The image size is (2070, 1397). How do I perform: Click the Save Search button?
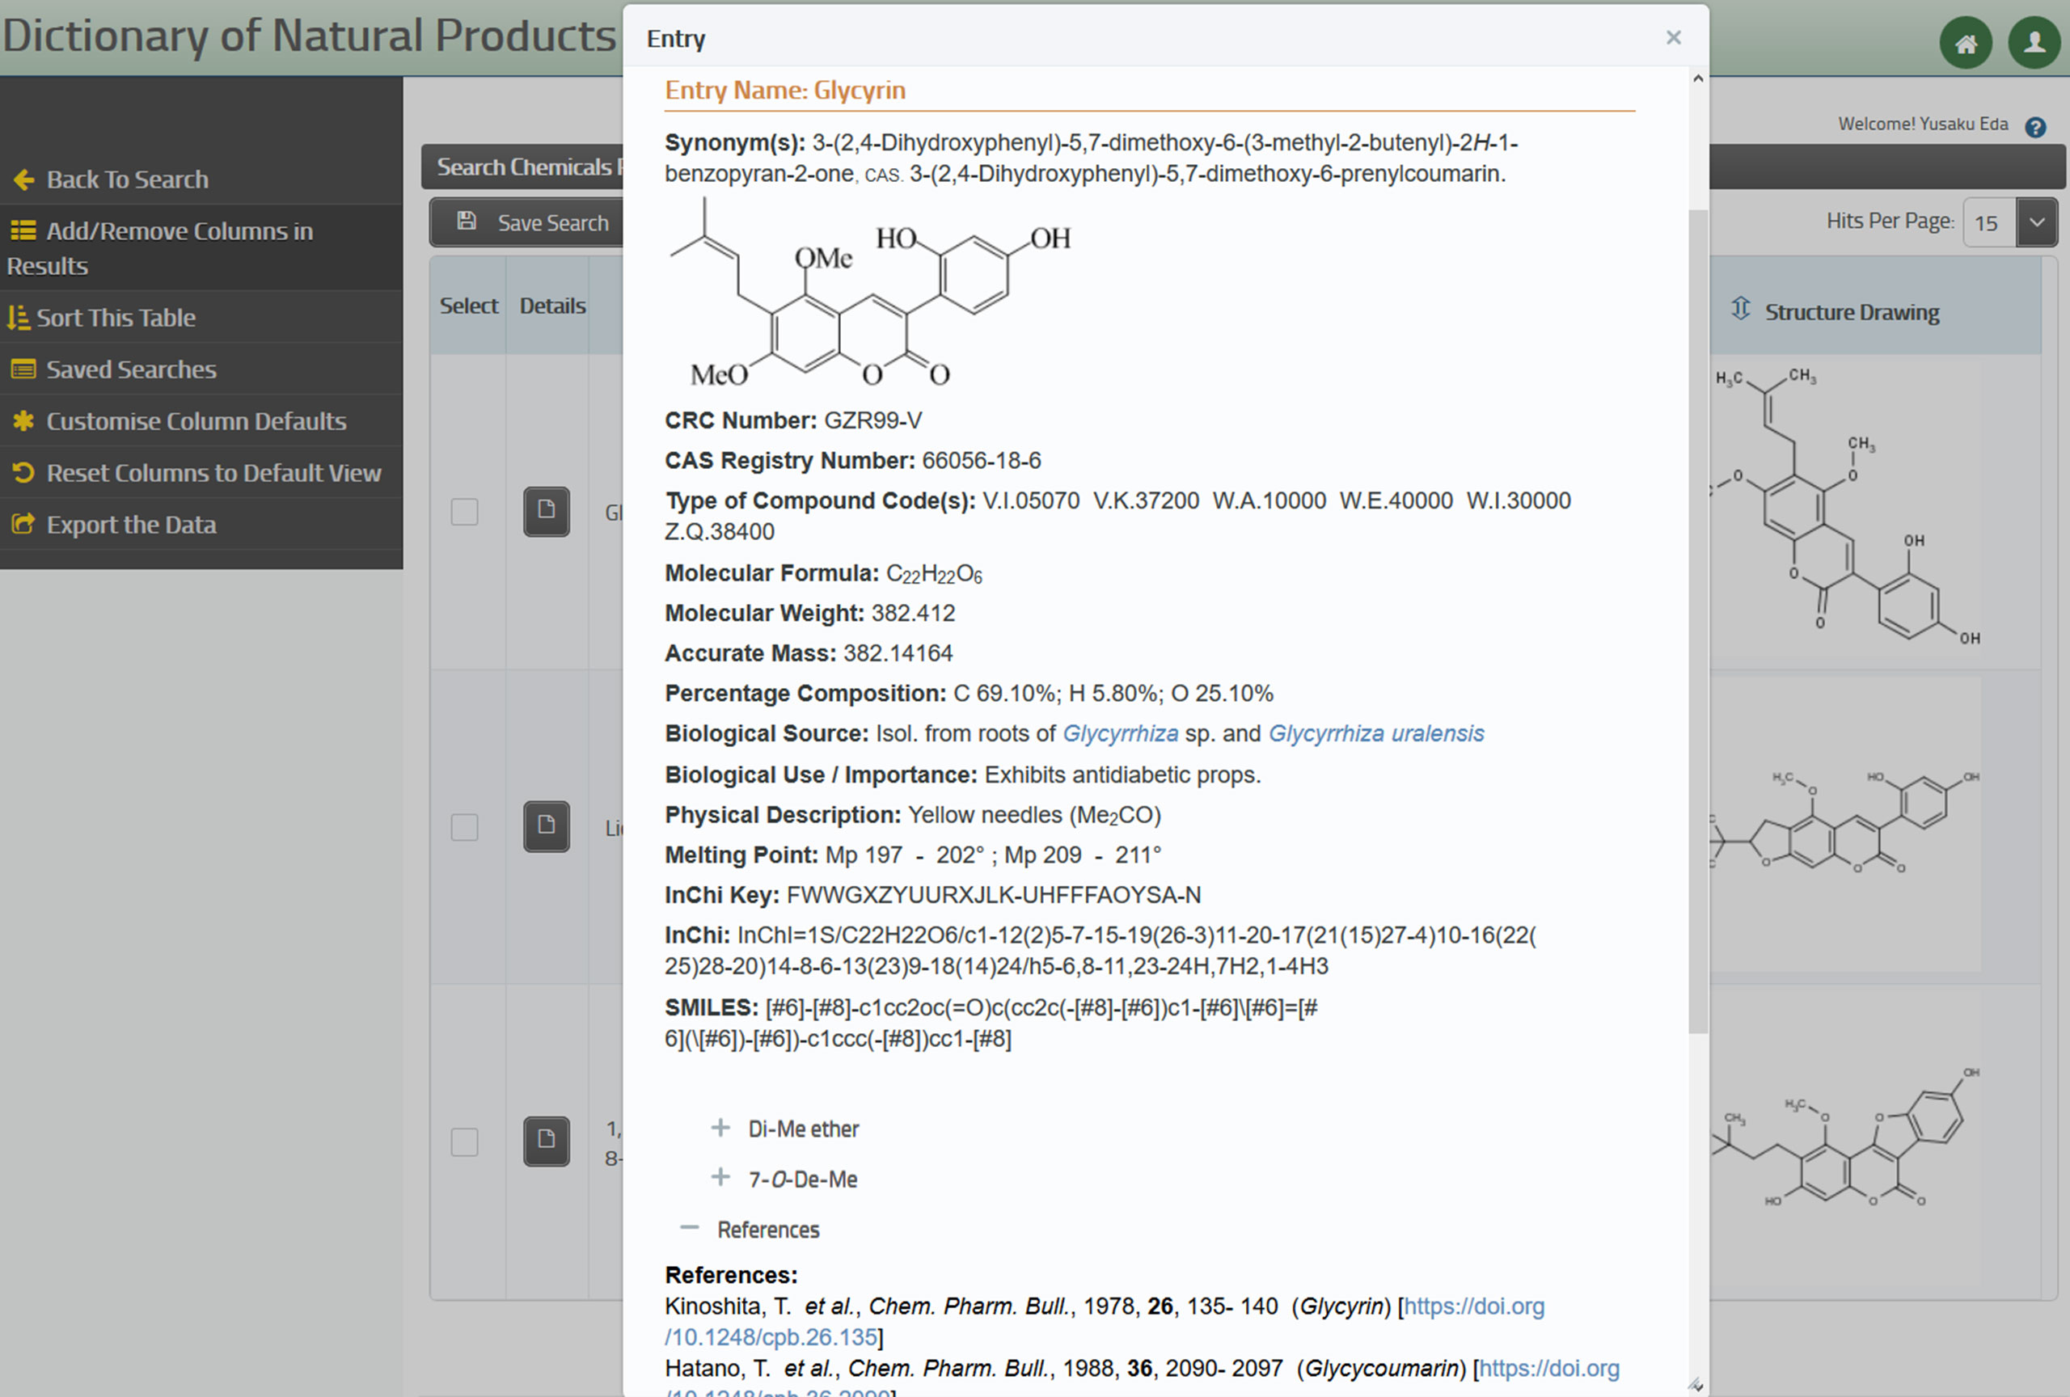(527, 222)
